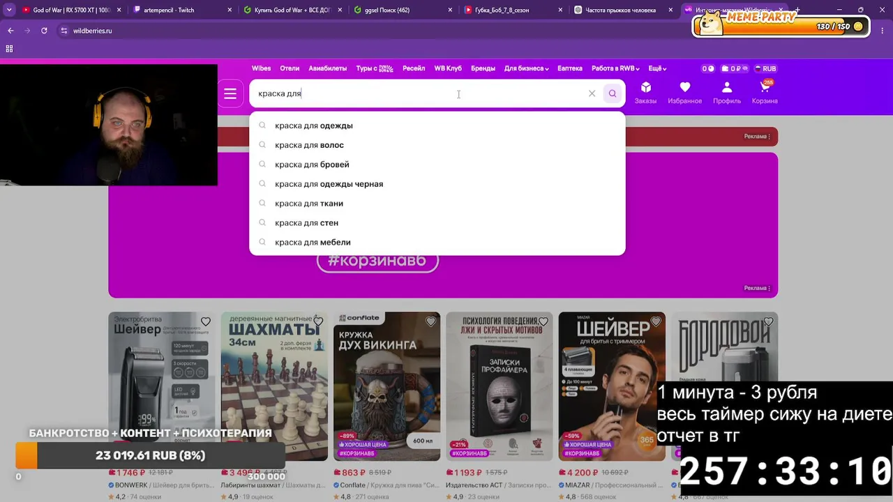Open the banner's lower Реклама info menu
The width and height of the screenshot is (893, 502).
pos(758,288)
